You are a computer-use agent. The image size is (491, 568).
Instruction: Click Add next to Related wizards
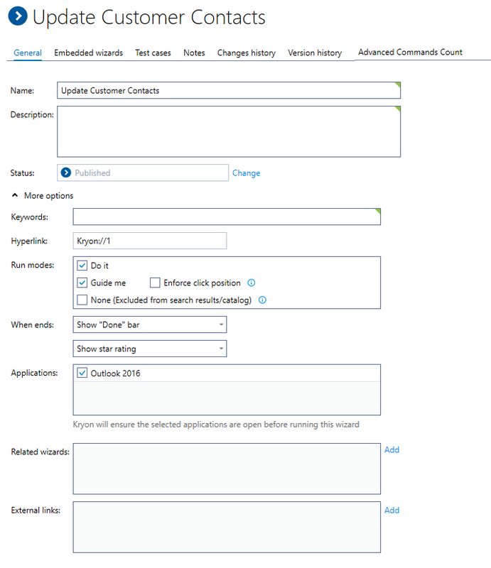point(392,450)
